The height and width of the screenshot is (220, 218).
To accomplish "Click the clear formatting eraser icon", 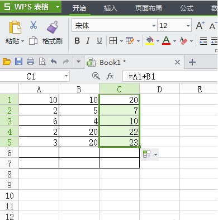I will (183, 41).
